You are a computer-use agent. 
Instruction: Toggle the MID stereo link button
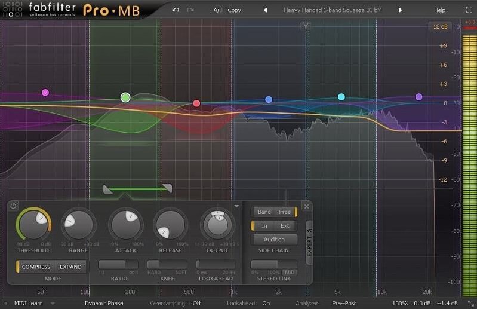coord(290,272)
